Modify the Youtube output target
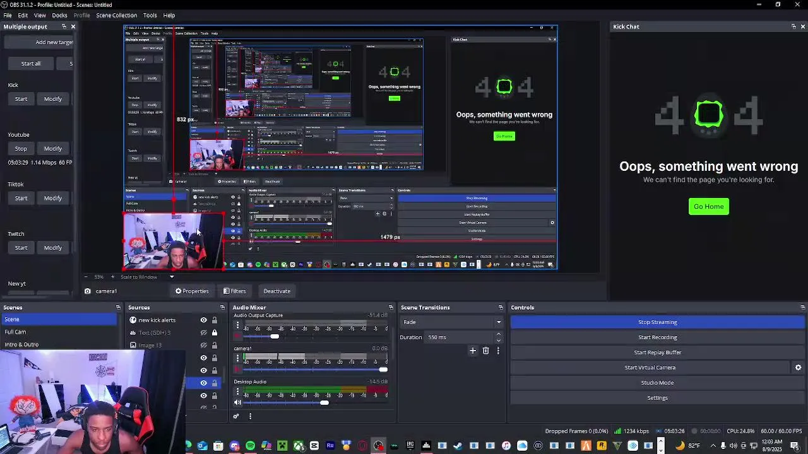The image size is (808, 454). (53, 149)
